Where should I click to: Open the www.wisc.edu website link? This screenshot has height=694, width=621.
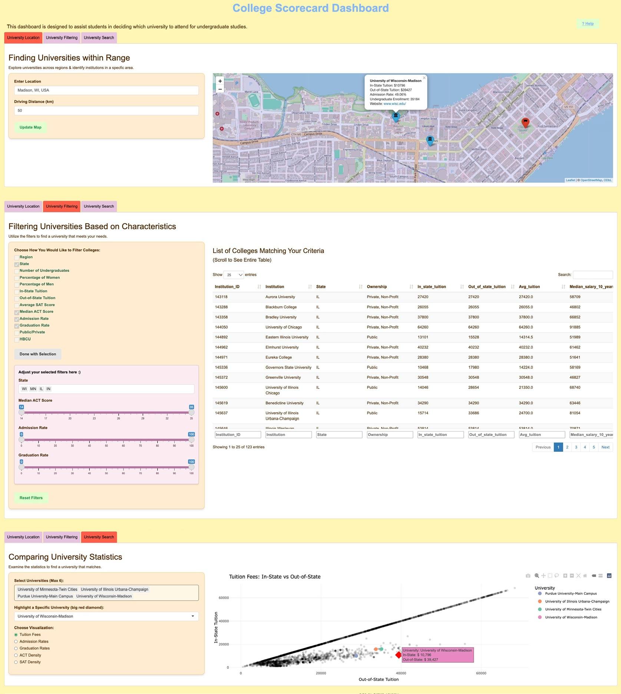394,104
